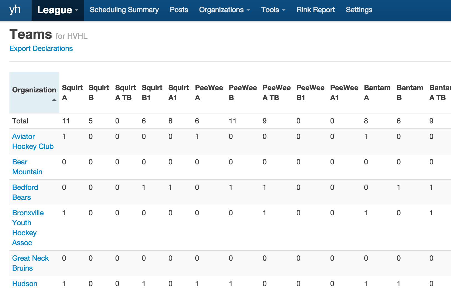Open the Posts menu item
The image size is (451, 290).
coord(179,10)
